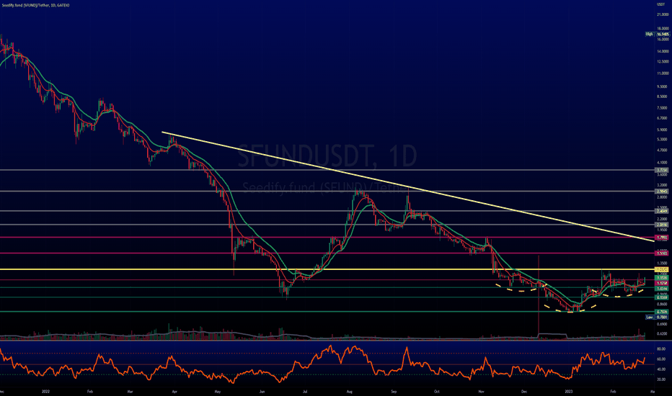
Task: Click the Jun label on time axis
Action: (x=262, y=391)
